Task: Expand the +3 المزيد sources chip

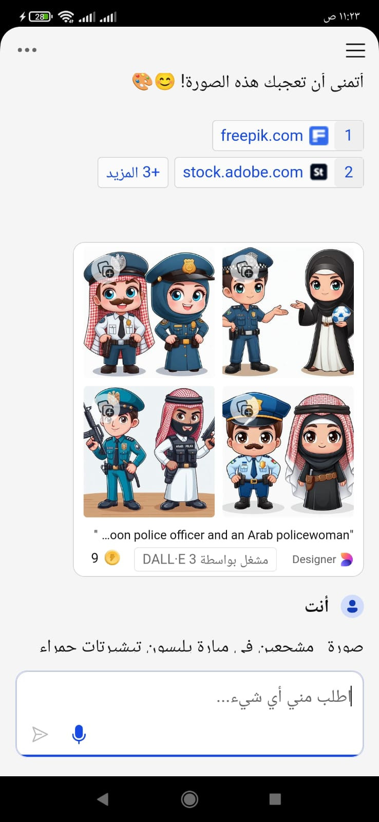Action: [133, 172]
